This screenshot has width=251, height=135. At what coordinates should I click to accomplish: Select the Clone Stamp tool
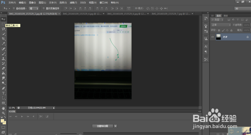[3, 58]
